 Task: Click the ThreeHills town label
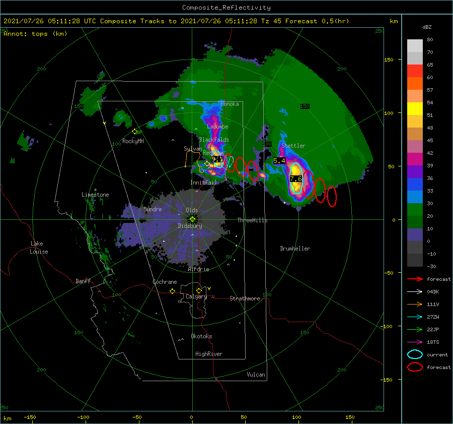pos(252,220)
